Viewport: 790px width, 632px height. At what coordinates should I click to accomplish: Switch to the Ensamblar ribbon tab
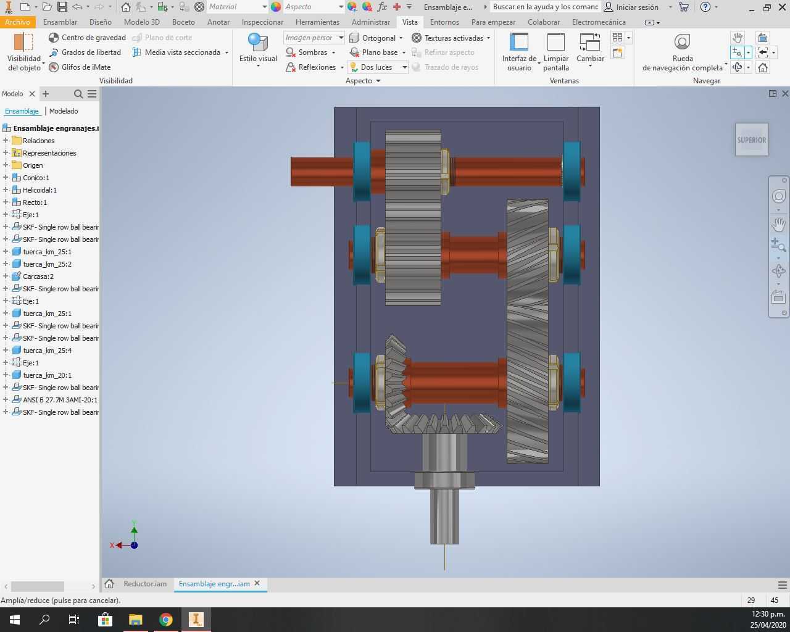[x=60, y=22]
